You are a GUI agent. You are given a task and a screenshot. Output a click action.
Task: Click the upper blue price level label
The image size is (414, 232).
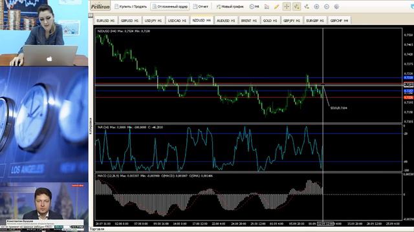coord(408,77)
